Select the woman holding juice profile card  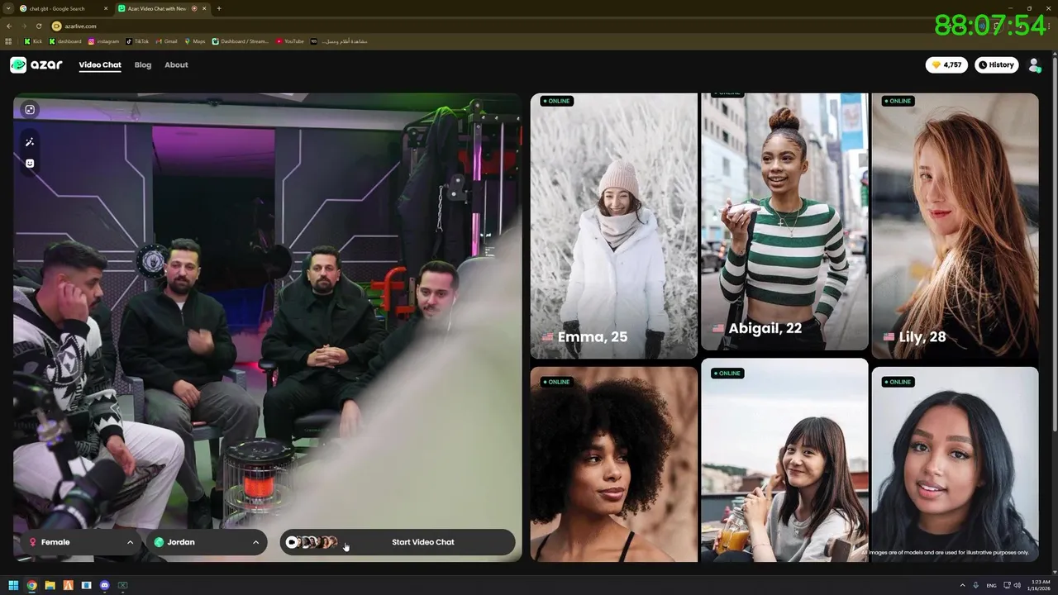click(784, 460)
